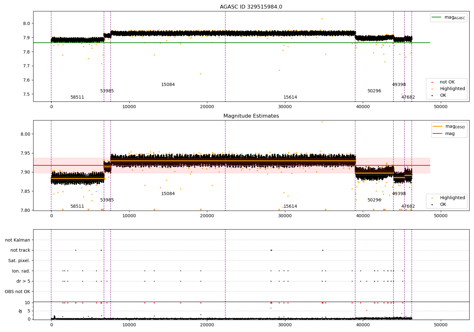Click the Sat. pixel. row label
The image size is (474, 332).
[x=19, y=261]
